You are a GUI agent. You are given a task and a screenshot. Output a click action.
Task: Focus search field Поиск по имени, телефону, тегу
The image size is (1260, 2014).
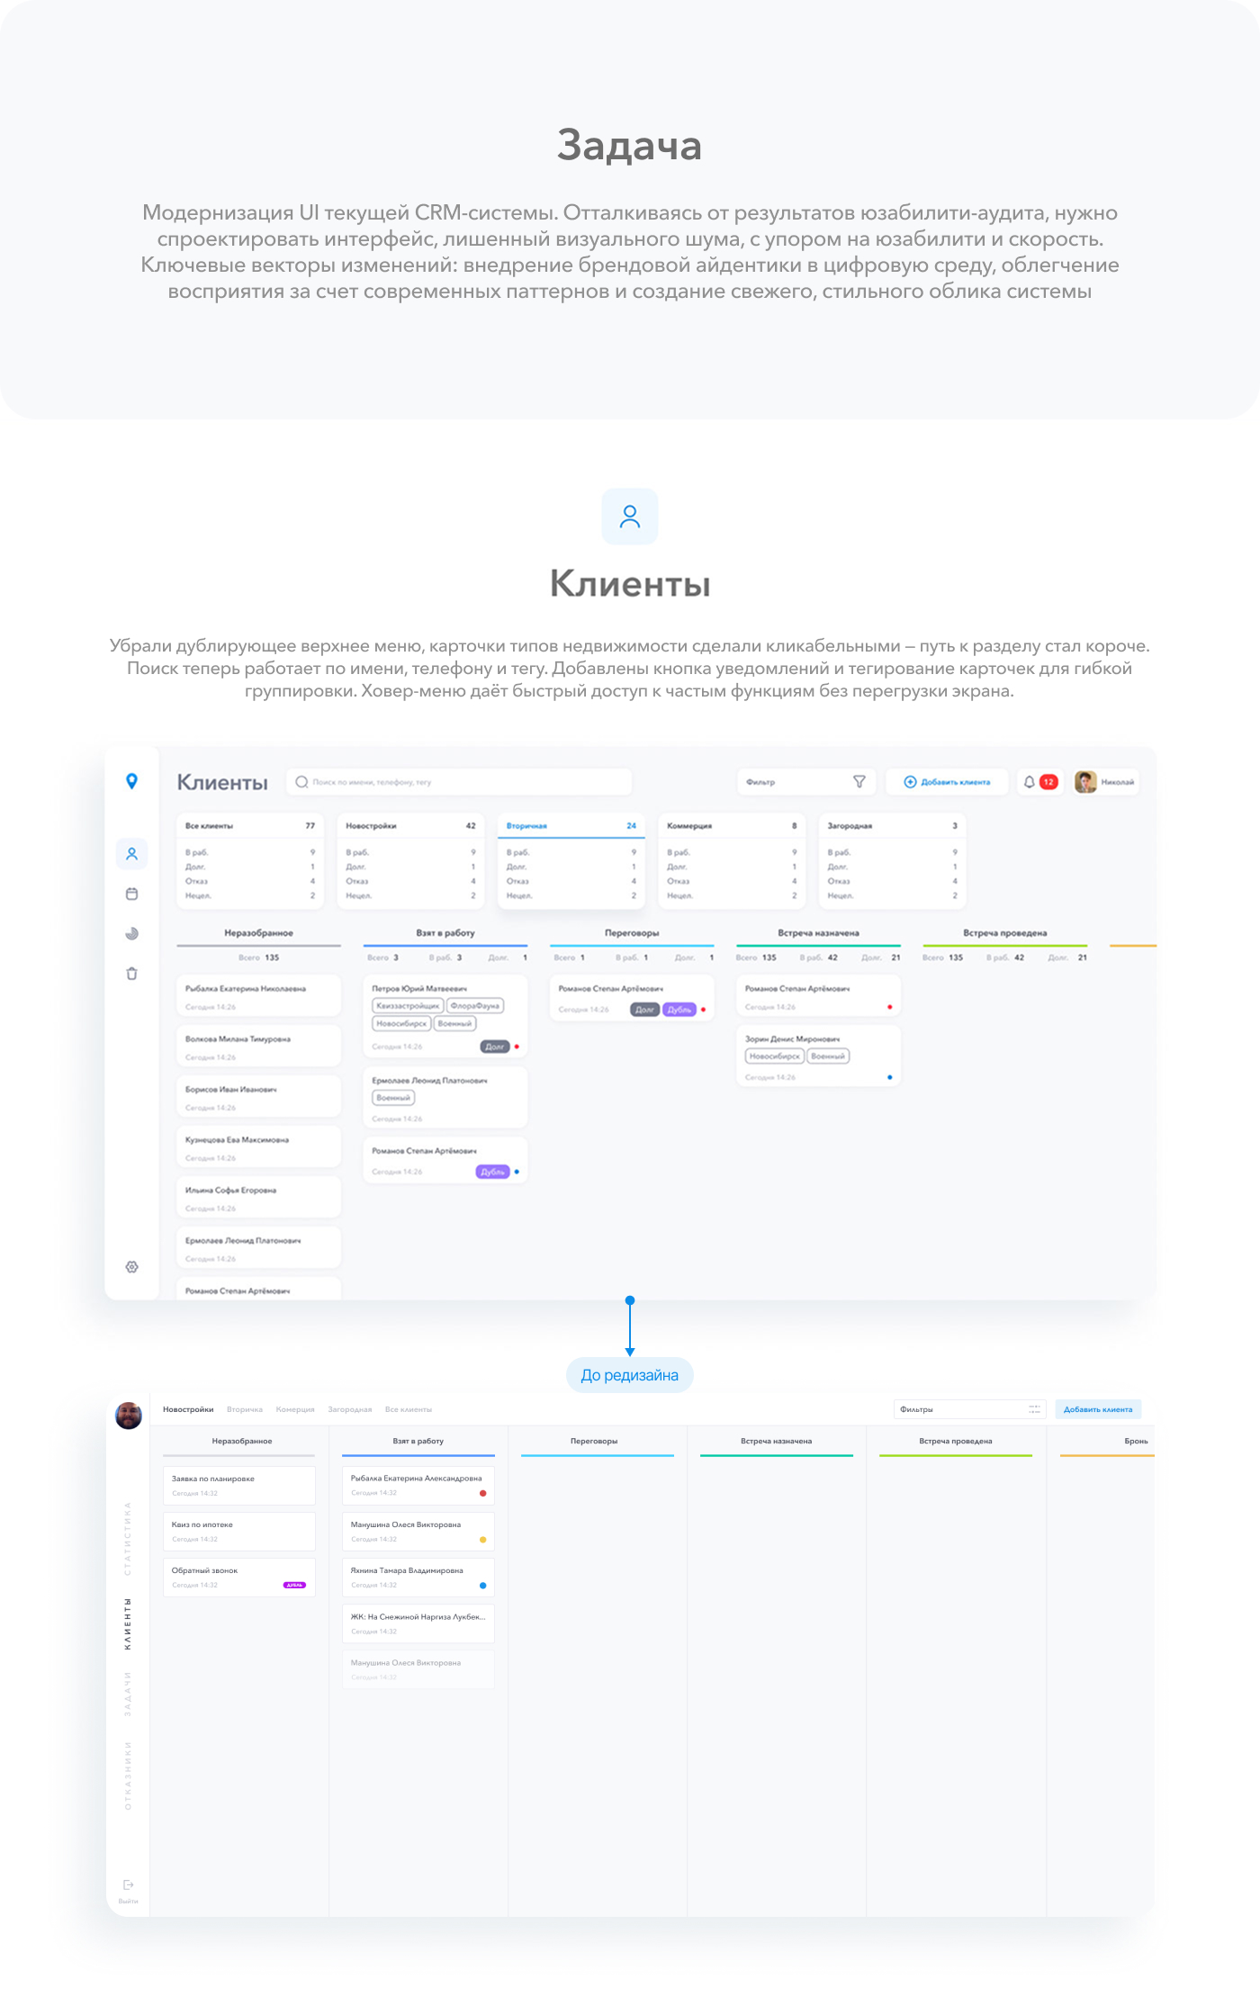pyautogui.click(x=459, y=782)
